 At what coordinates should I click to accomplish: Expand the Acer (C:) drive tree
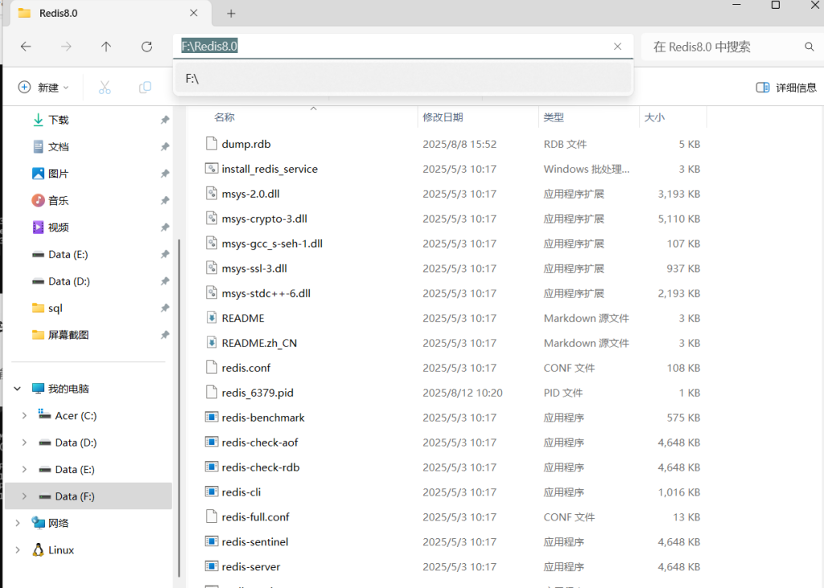click(24, 416)
